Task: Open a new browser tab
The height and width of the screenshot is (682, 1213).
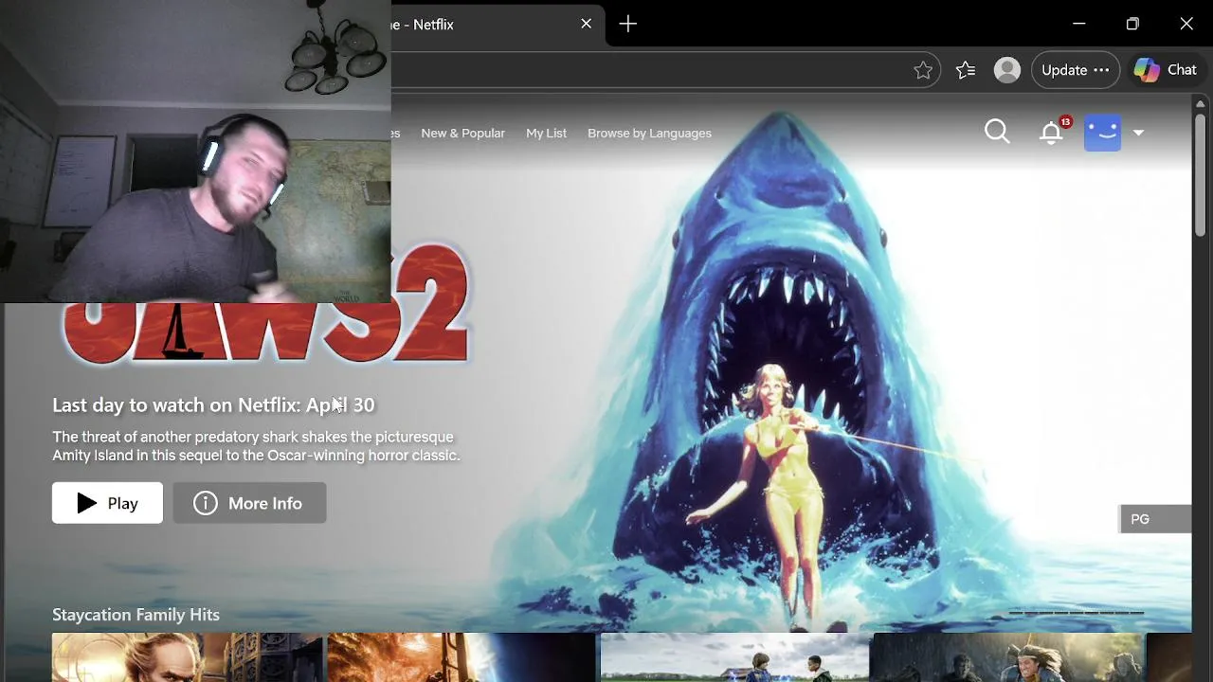Action: pos(628,24)
